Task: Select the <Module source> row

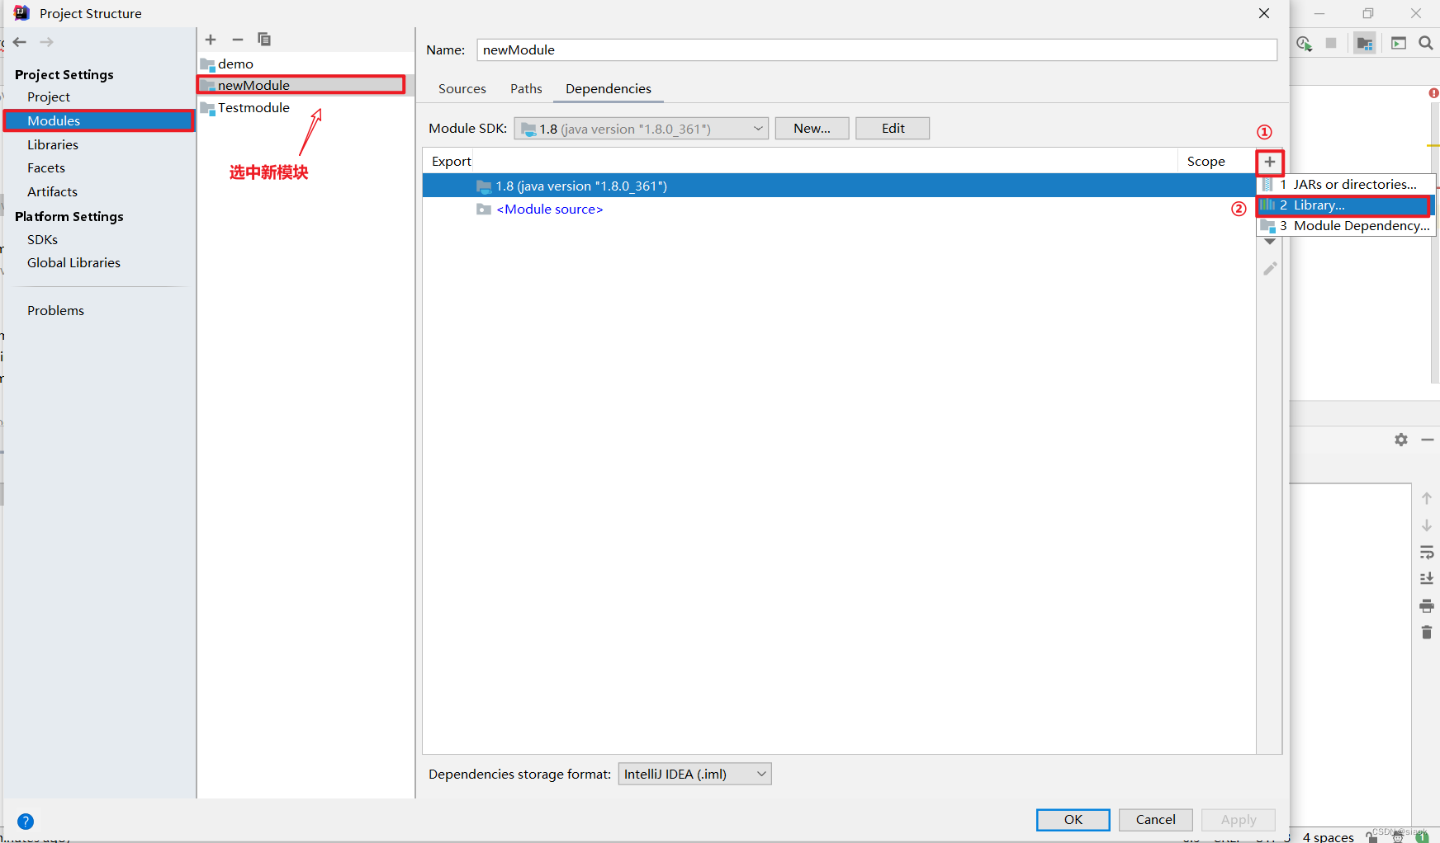Action: [x=839, y=210]
